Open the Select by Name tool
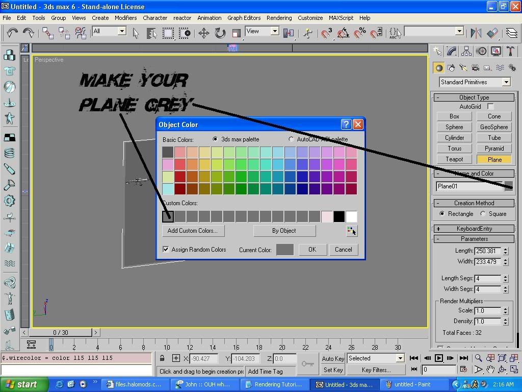 click(151, 33)
